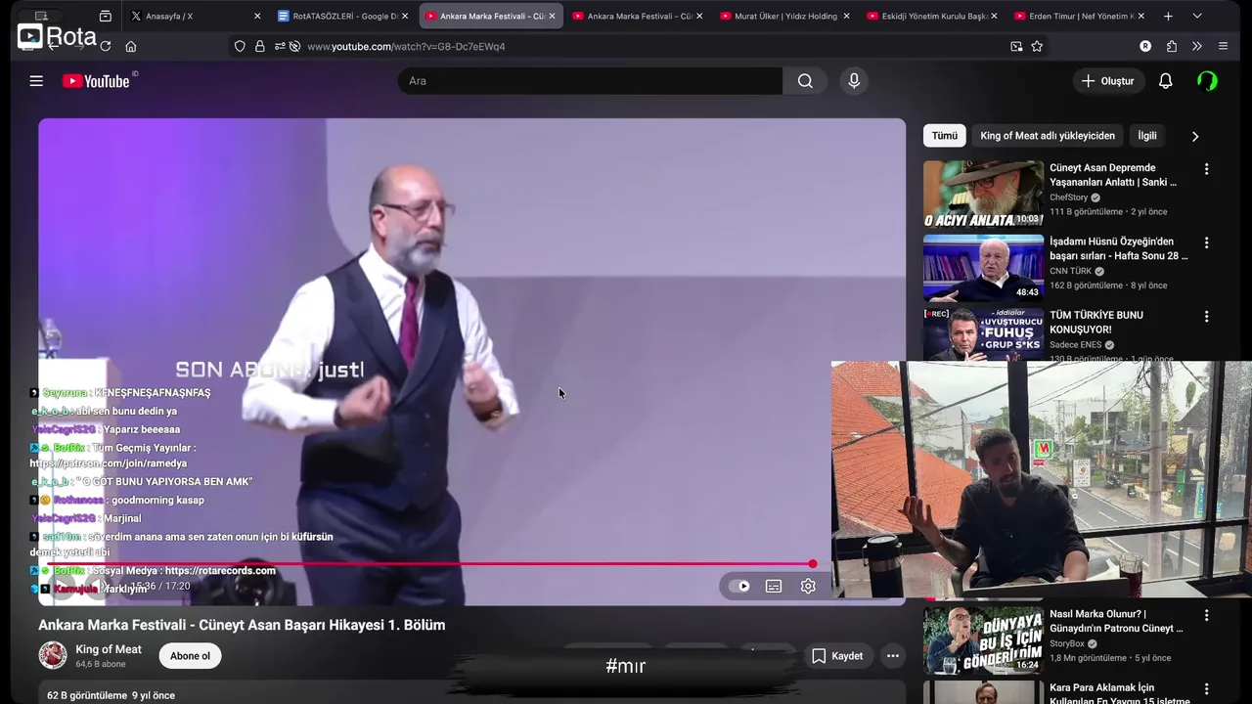
Task: Open player settings gear
Action: pyautogui.click(x=808, y=586)
